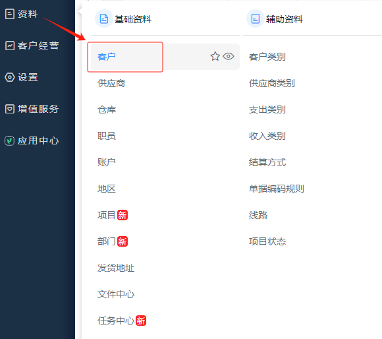
Task: Select 客户类别 in 辅助资料
Action: (267, 57)
